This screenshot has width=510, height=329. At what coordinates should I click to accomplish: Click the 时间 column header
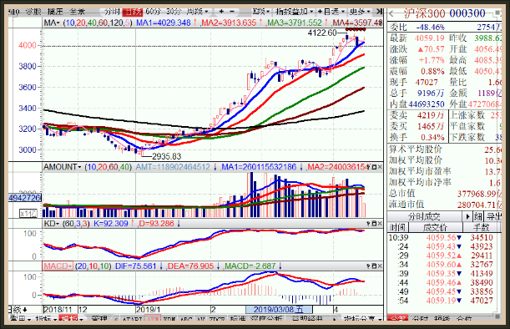point(398,227)
